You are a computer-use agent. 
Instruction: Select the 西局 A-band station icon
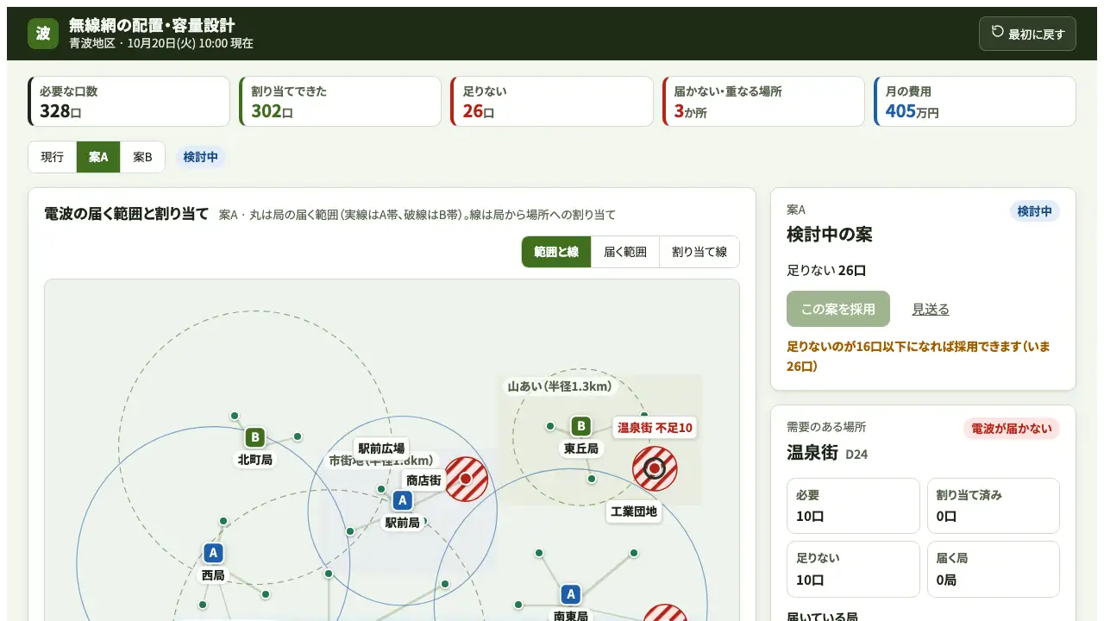[x=213, y=553]
